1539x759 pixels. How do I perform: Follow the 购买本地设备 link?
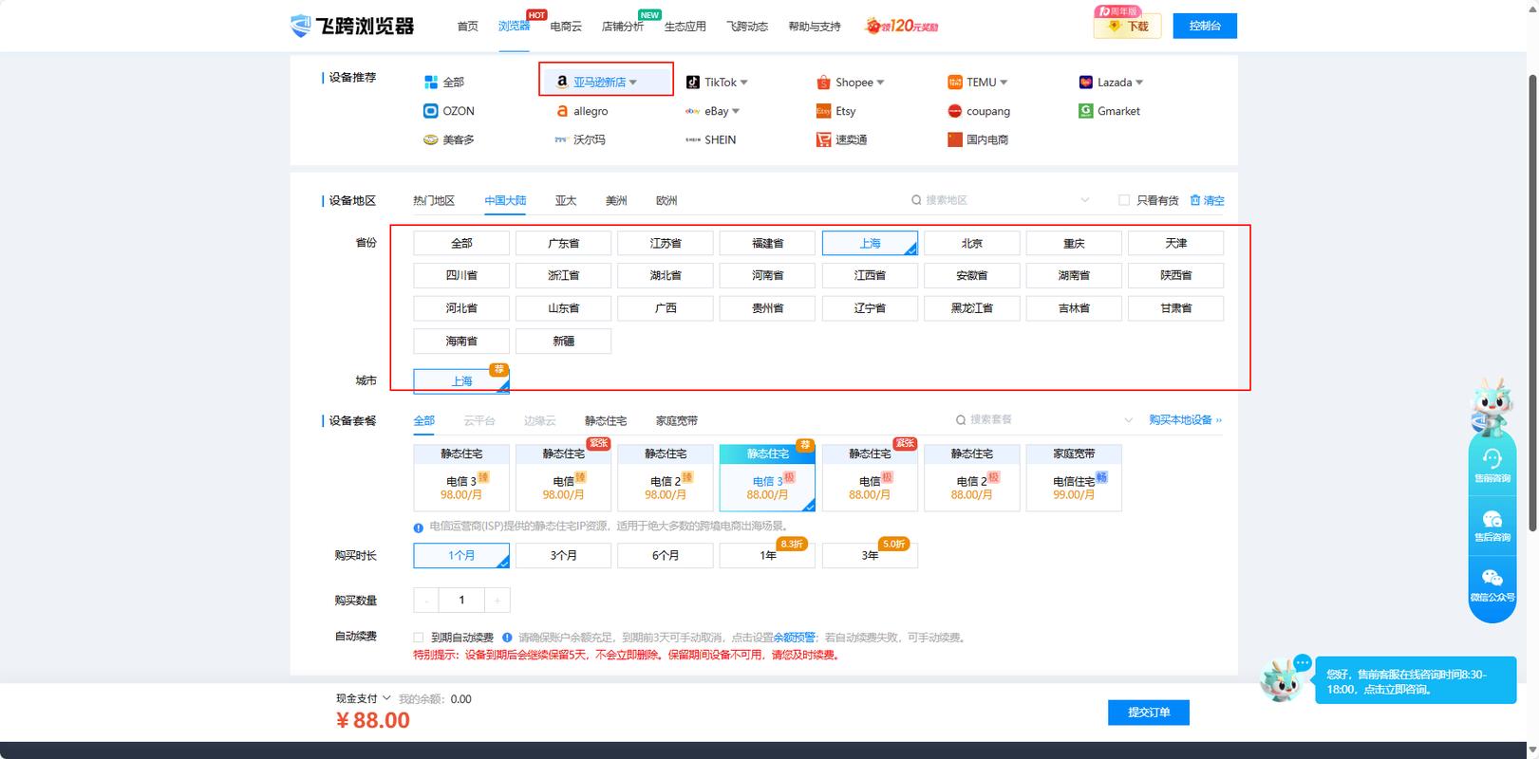pyautogui.click(x=1185, y=419)
